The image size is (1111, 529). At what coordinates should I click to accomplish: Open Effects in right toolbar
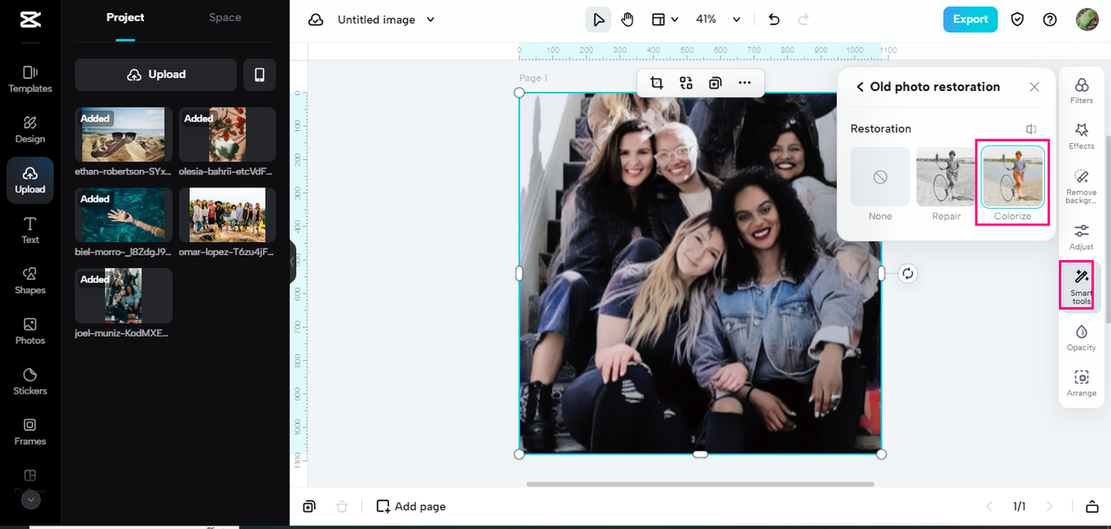click(1081, 135)
